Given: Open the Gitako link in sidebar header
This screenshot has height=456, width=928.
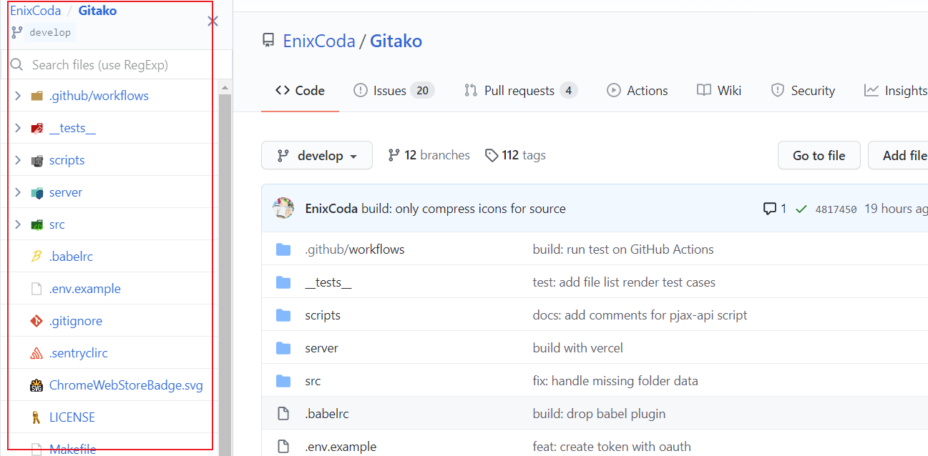Looking at the screenshot, I should [x=97, y=11].
